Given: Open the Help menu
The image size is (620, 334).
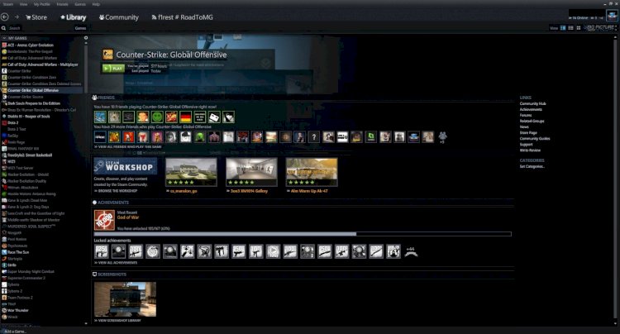Looking at the screenshot, I should [x=96, y=4].
